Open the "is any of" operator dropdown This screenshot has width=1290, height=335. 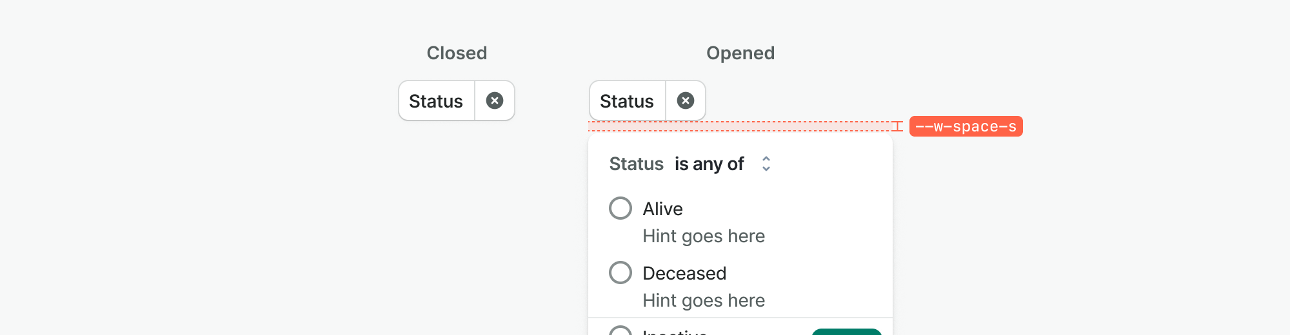709,164
